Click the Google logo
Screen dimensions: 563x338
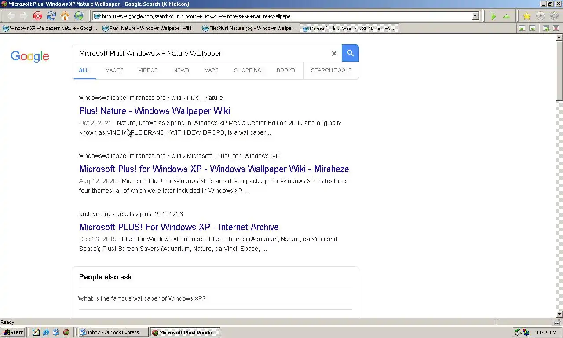pyautogui.click(x=30, y=56)
